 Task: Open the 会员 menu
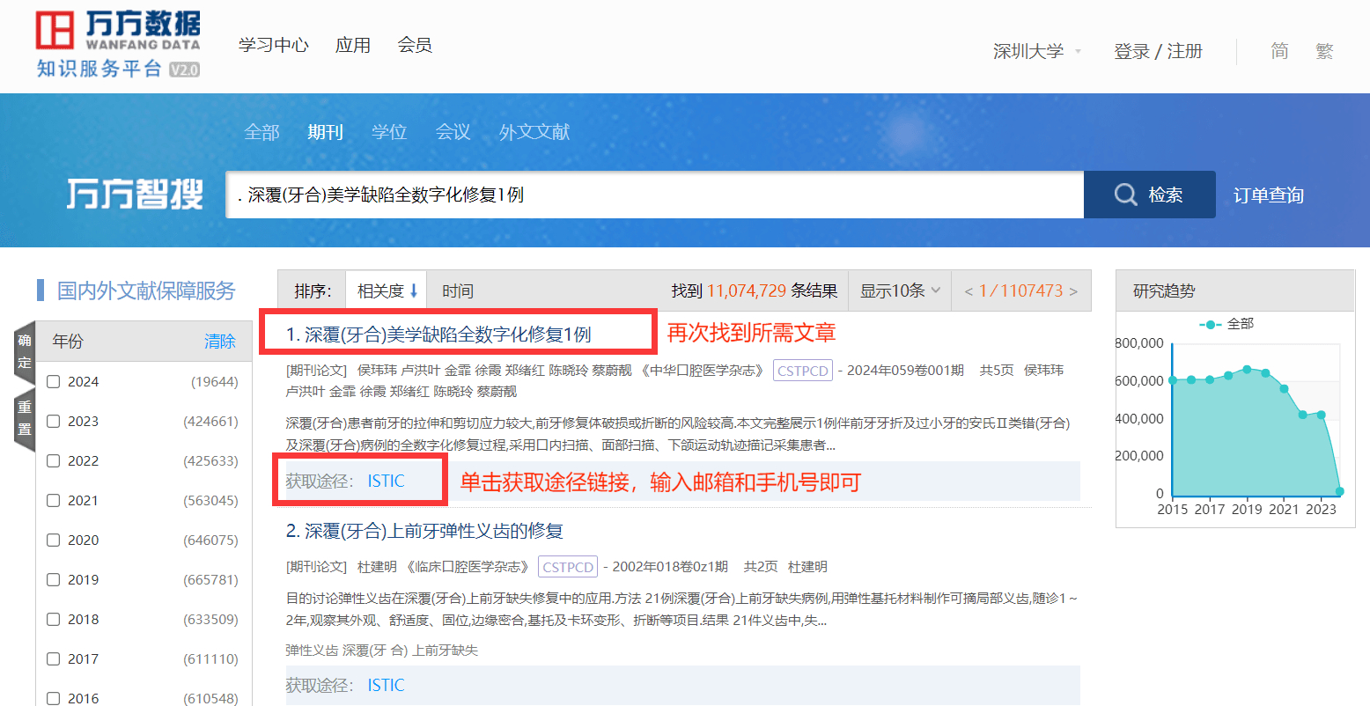point(415,45)
